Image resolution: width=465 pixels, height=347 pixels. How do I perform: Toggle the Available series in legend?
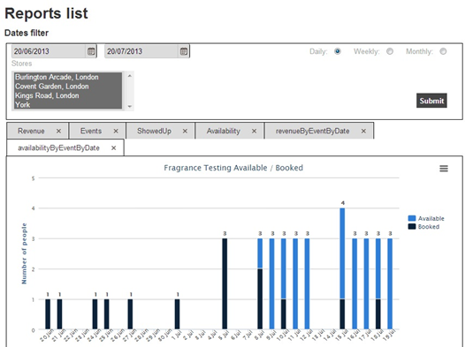click(x=426, y=218)
